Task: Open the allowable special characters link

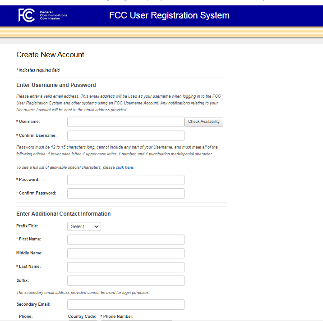Action: coord(125,167)
